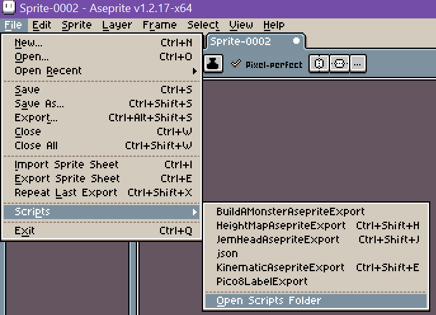The width and height of the screenshot is (436, 315).
Task: Run the json script entry
Action: pos(316,253)
